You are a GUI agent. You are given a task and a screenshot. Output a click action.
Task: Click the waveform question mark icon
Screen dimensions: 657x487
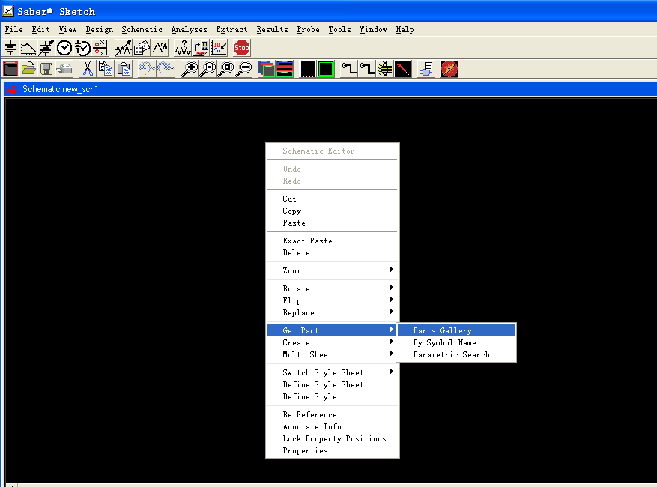(x=183, y=48)
